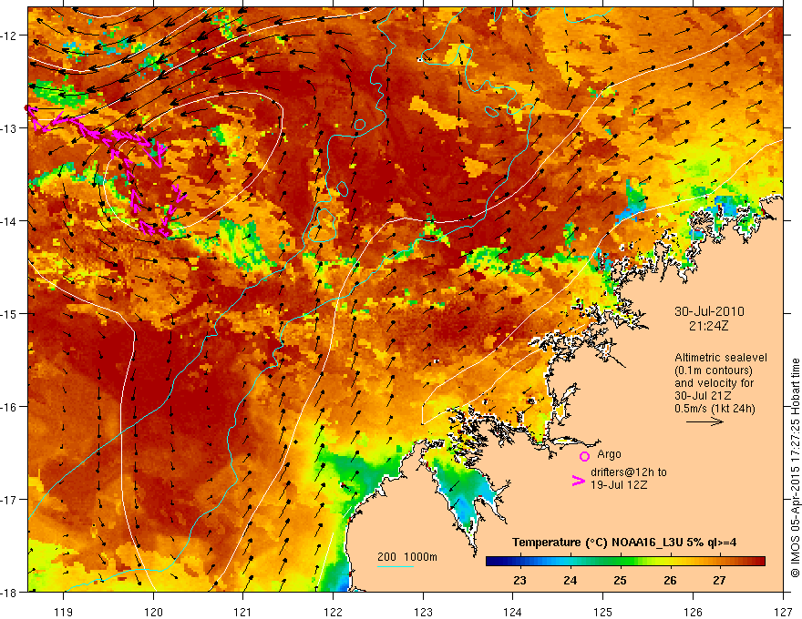Click the longitude axis label 127

point(783,612)
